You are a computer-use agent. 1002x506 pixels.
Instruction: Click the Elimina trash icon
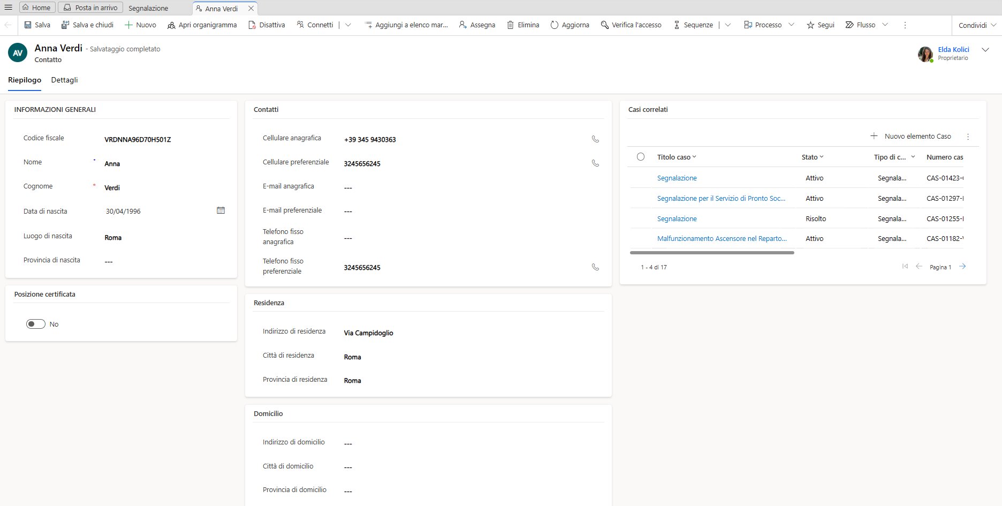511,25
